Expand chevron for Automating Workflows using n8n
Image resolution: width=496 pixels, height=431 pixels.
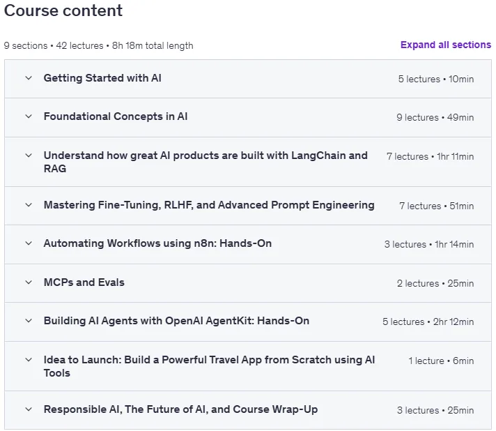[29, 243]
